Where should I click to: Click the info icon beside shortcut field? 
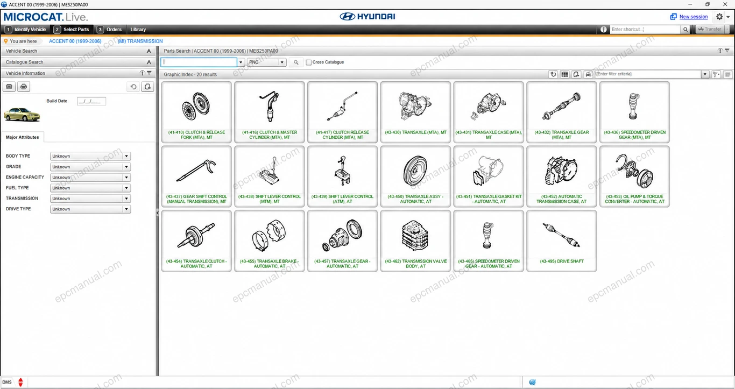click(604, 30)
